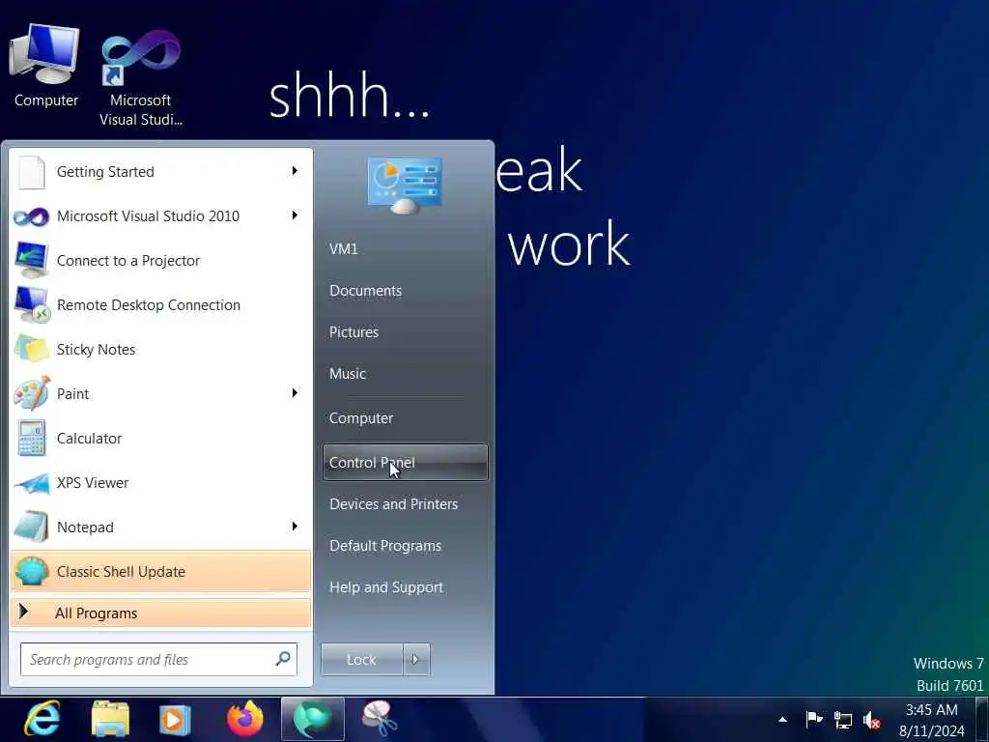Screen dimensions: 989x742
Task: Open Snipping Tool on taskbar
Action: [380, 719]
